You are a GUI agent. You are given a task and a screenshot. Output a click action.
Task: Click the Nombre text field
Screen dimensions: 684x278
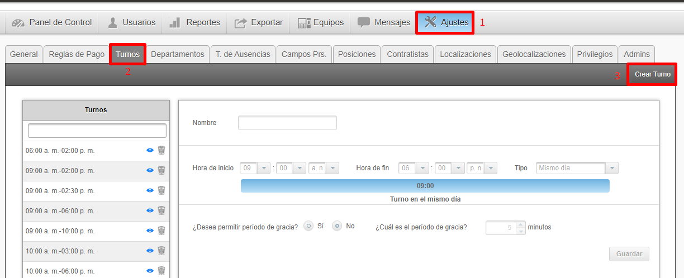pos(287,123)
